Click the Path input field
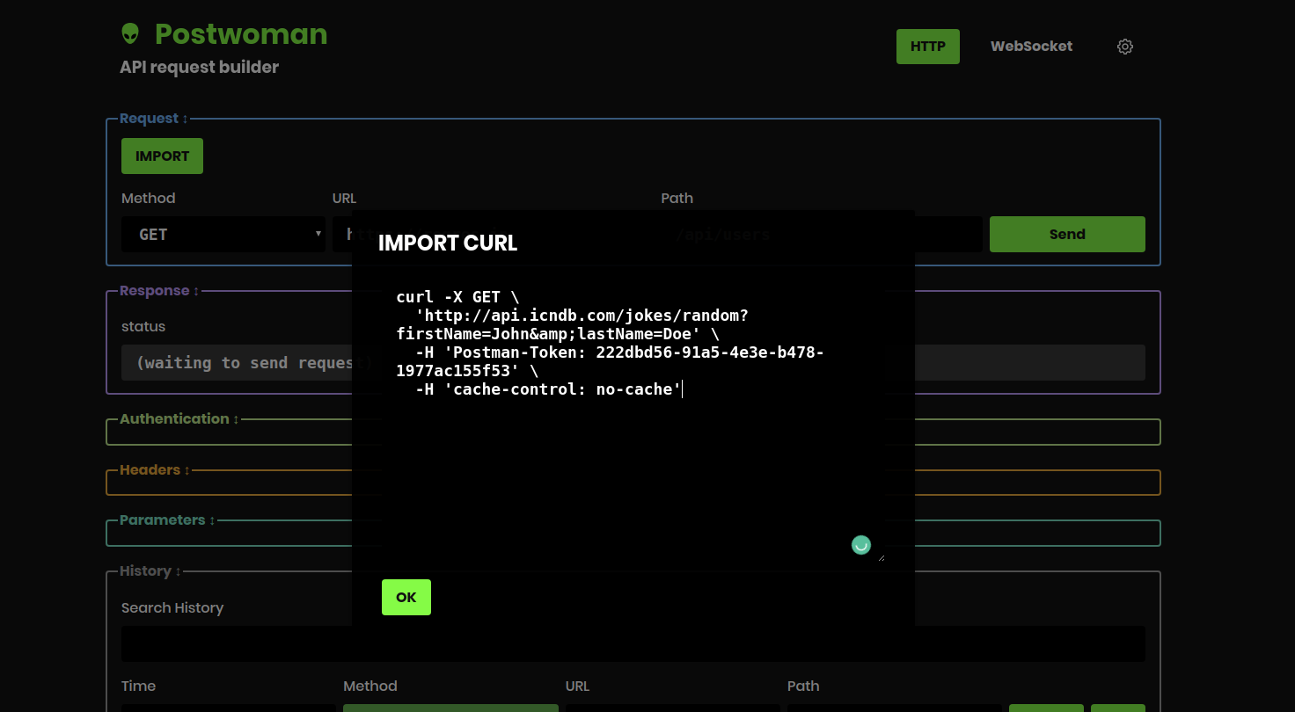Viewport: 1295px width, 712px height. pyautogui.click(x=822, y=234)
